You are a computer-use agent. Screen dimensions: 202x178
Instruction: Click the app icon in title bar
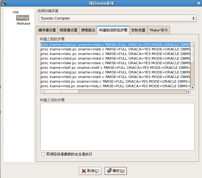pos(4,3)
